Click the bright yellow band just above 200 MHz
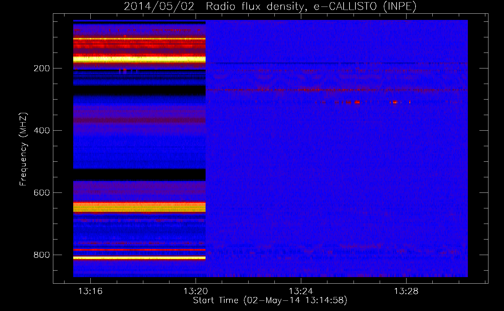Screen dimensions: 504x311 (139, 59)
